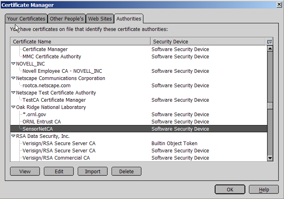The width and height of the screenshot is (284, 199).
Task: Open Help for Certificate Manager
Action: 264,189
